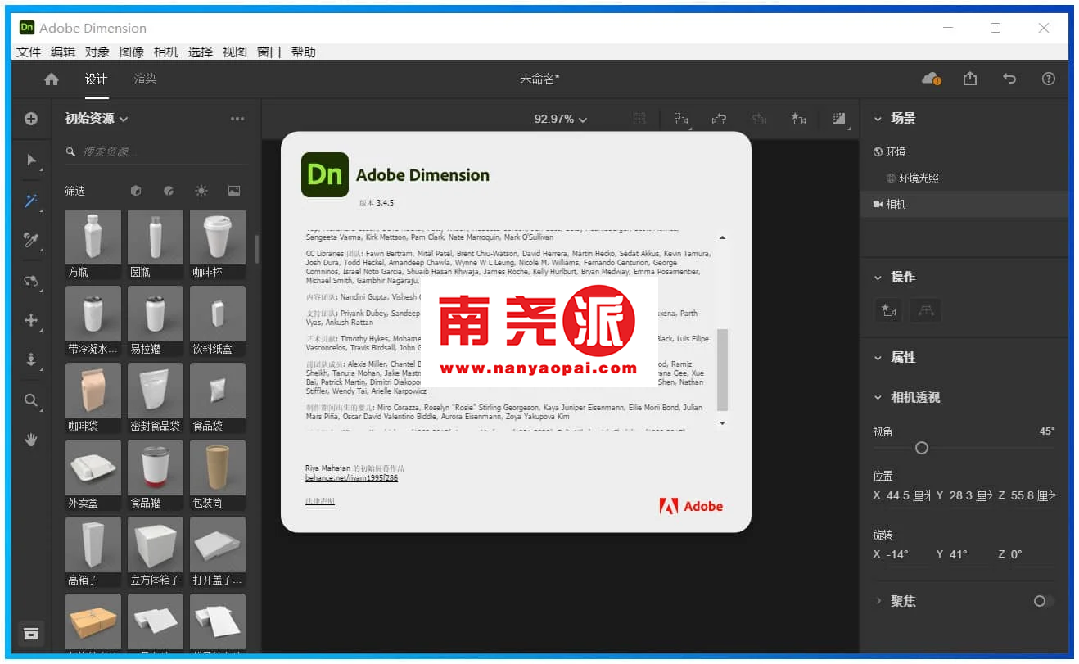Image resolution: width=1079 pixels, height=664 pixels.
Task: Open the behance.net/riyam1995f286 link
Action: pyautogui.click(x=352, y=477)
